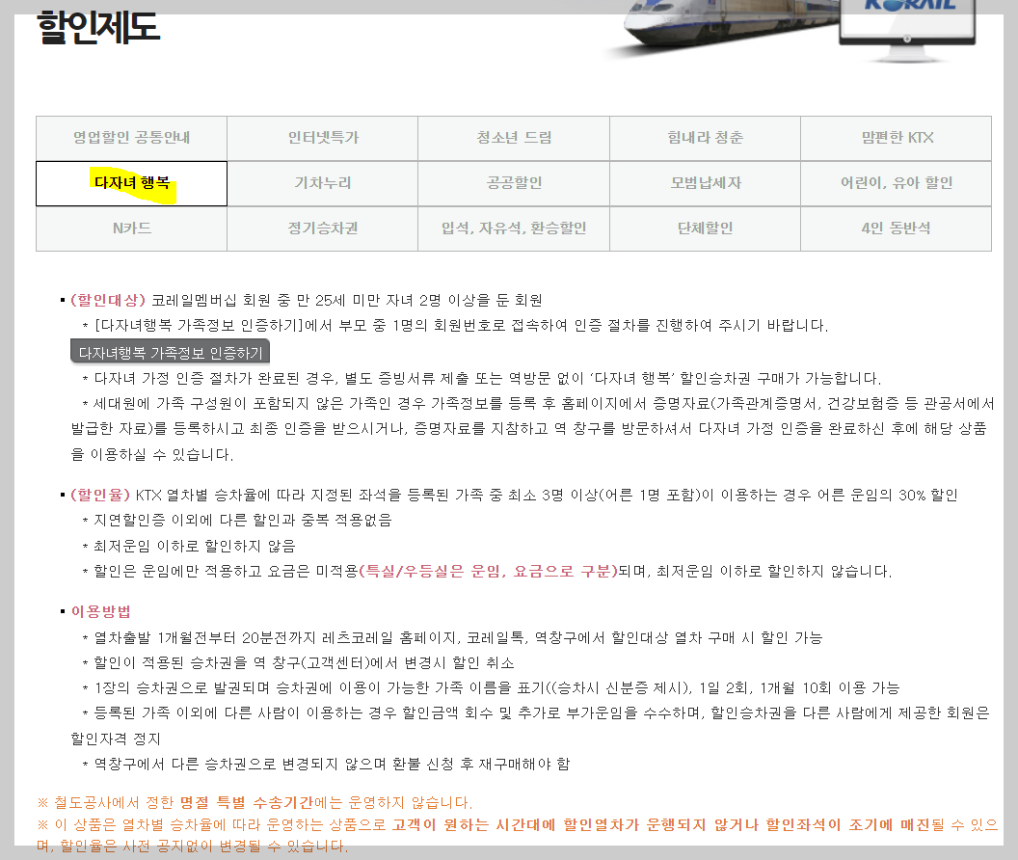Select the 다자녀 행복 tab
Screen dimensions: 1018x860
point(131,184)
